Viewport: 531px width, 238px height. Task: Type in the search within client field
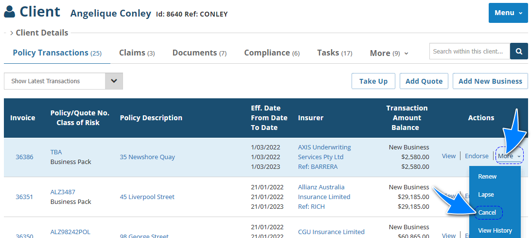[x=469, y=51]
